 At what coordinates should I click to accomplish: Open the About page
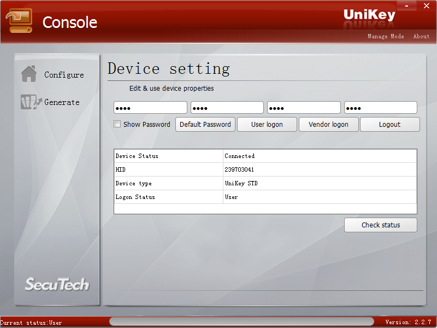pos(421,36)
